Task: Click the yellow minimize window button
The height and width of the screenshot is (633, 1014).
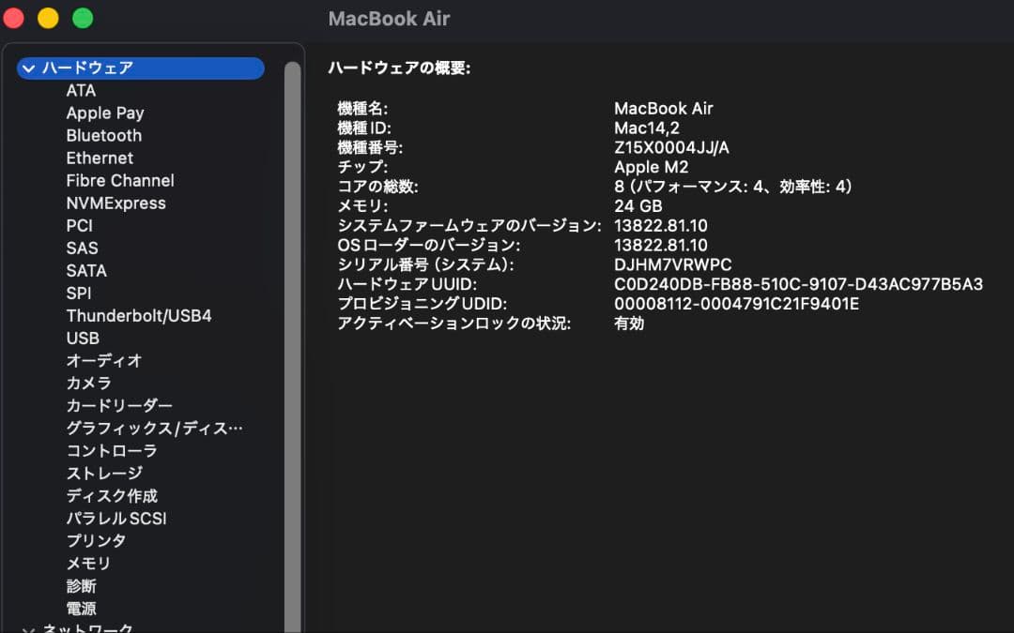Action: (48, 18)
